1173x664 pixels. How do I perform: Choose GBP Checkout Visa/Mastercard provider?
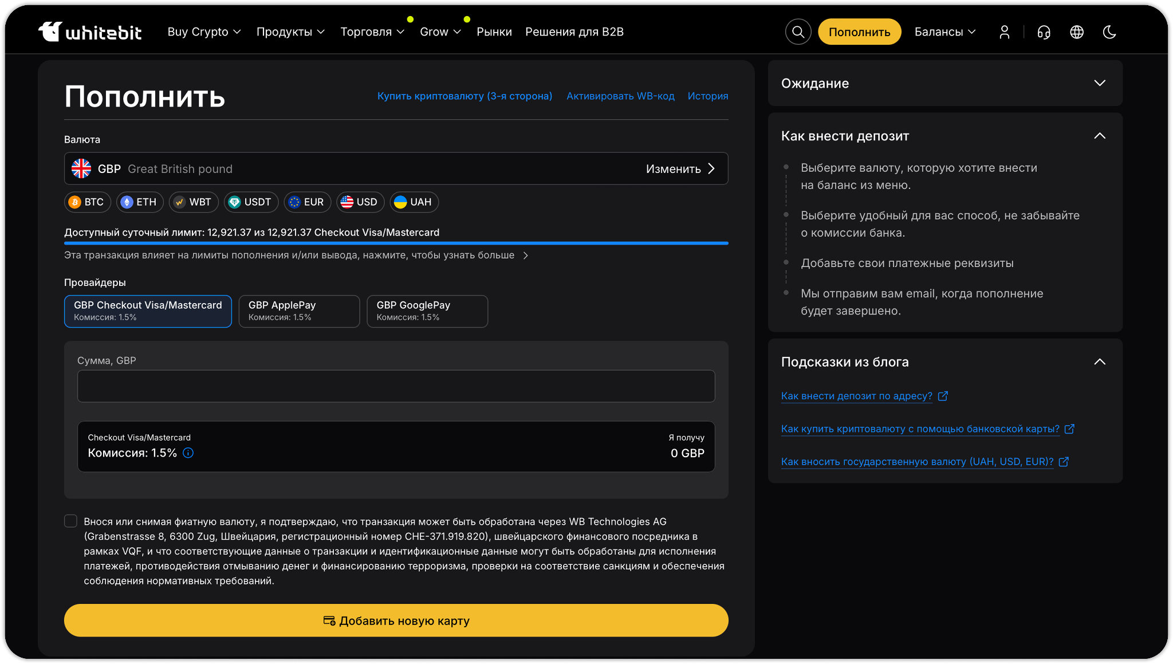click(x=148, y=311)
